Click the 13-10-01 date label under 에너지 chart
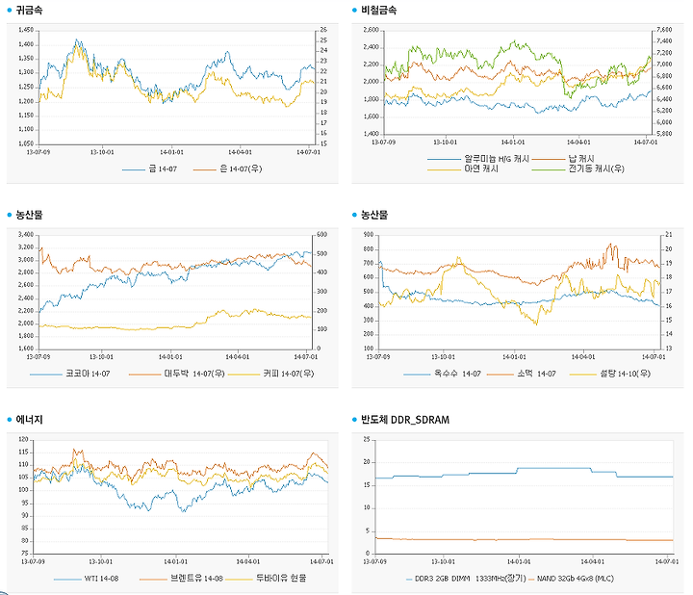The image size is (693, 595). click(x=101, y=561)
